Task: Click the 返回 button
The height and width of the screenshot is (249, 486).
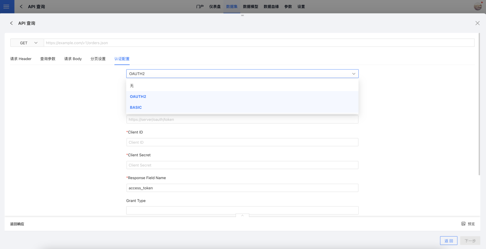Action: 449,241
